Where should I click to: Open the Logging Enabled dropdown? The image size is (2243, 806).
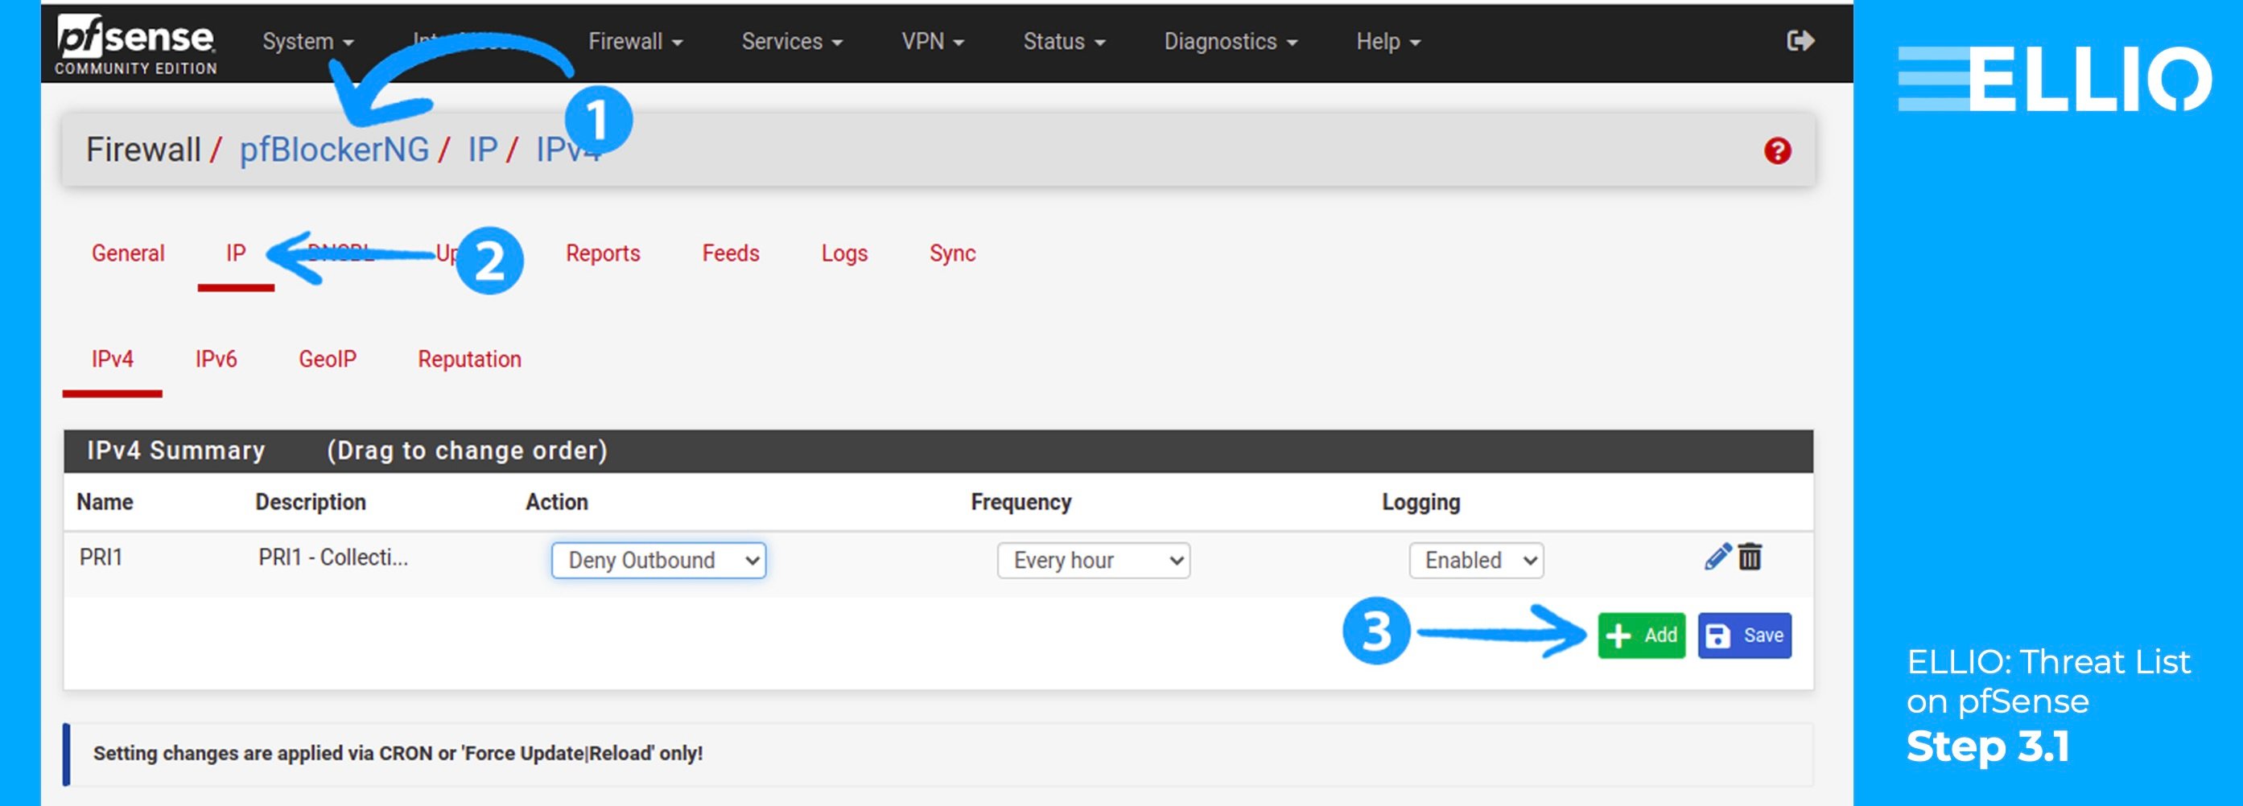pos(1475,561)
